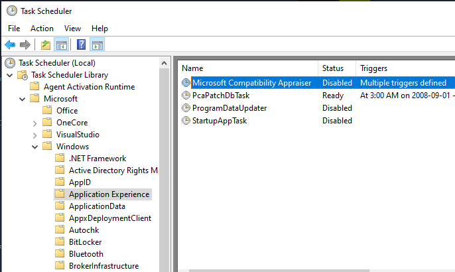
Task: Toggle the Show/Hide Action Pane icon
Action: (x=97, y=44)
